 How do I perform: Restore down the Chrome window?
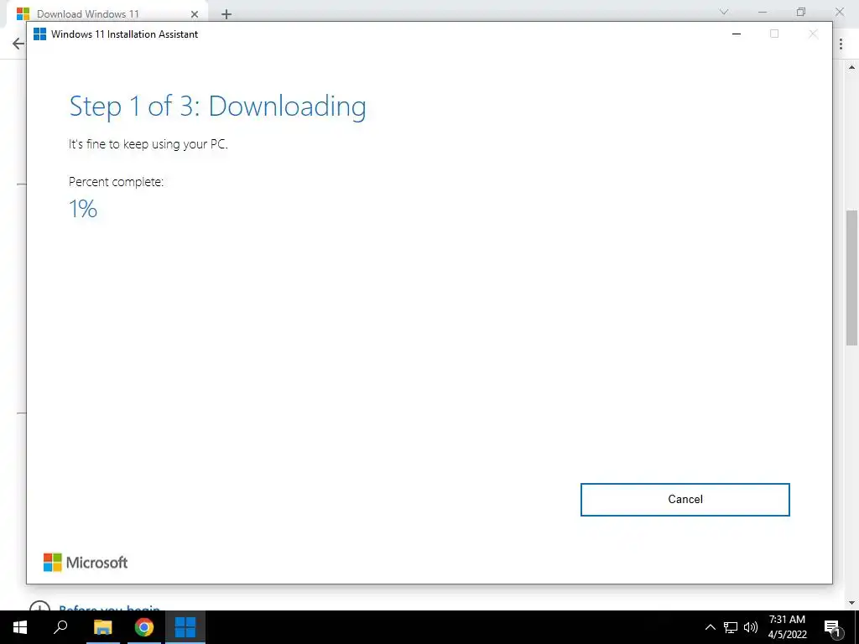click(801, 12)
